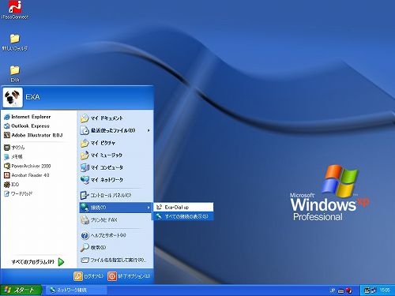Screen dimensions: 395x296
Task: Expand recently used files submenu
Action: point(115,130)
